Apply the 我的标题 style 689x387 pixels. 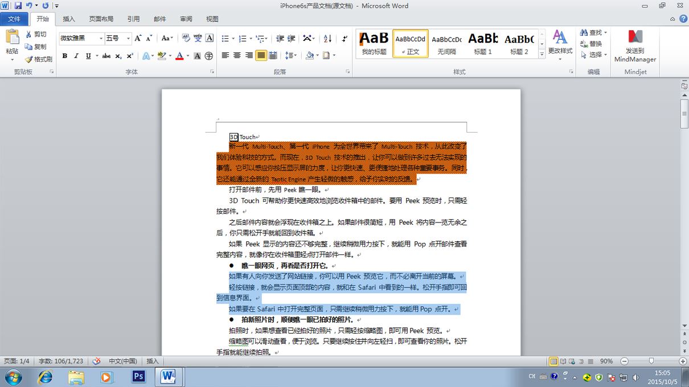[374, 44]
